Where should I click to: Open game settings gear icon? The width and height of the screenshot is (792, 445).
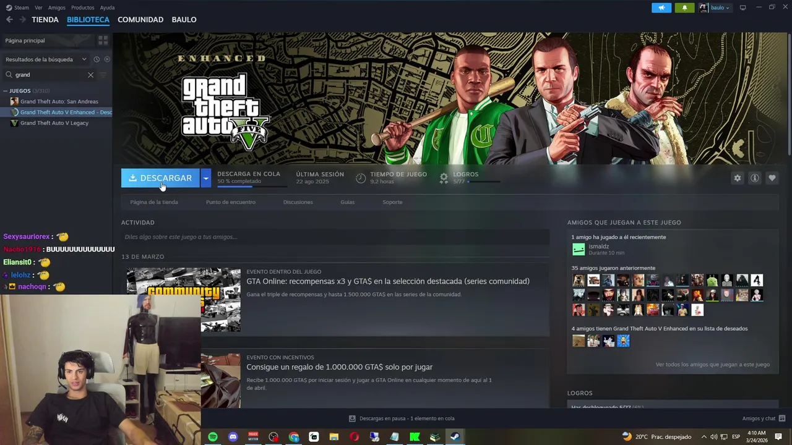[x=738, y=178]
